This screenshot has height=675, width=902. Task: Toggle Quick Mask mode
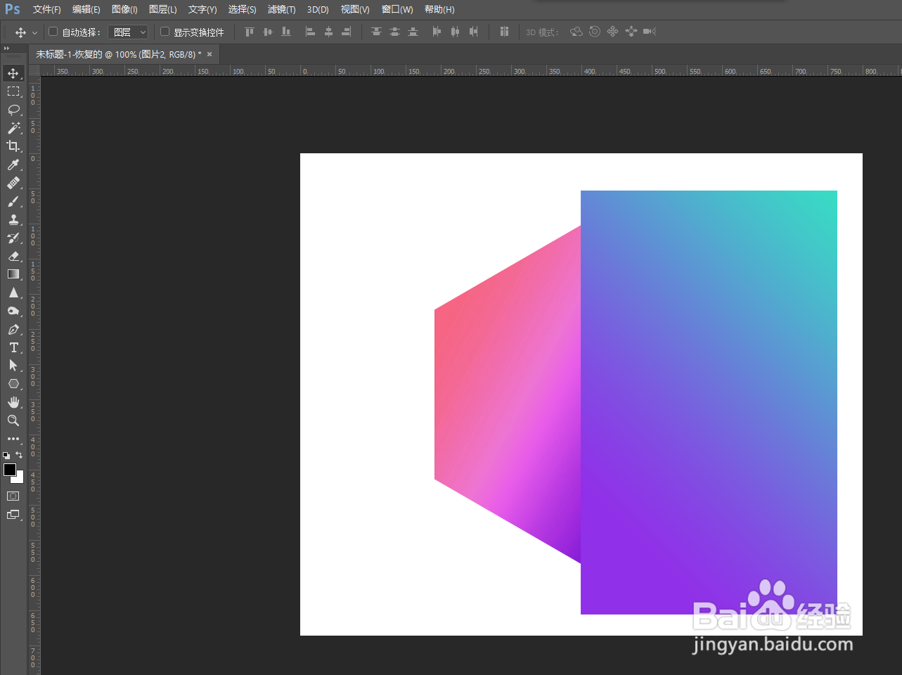13,496
